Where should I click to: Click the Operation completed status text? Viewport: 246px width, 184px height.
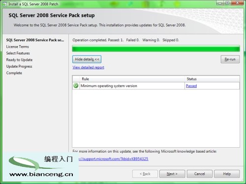tap(125, 40)
